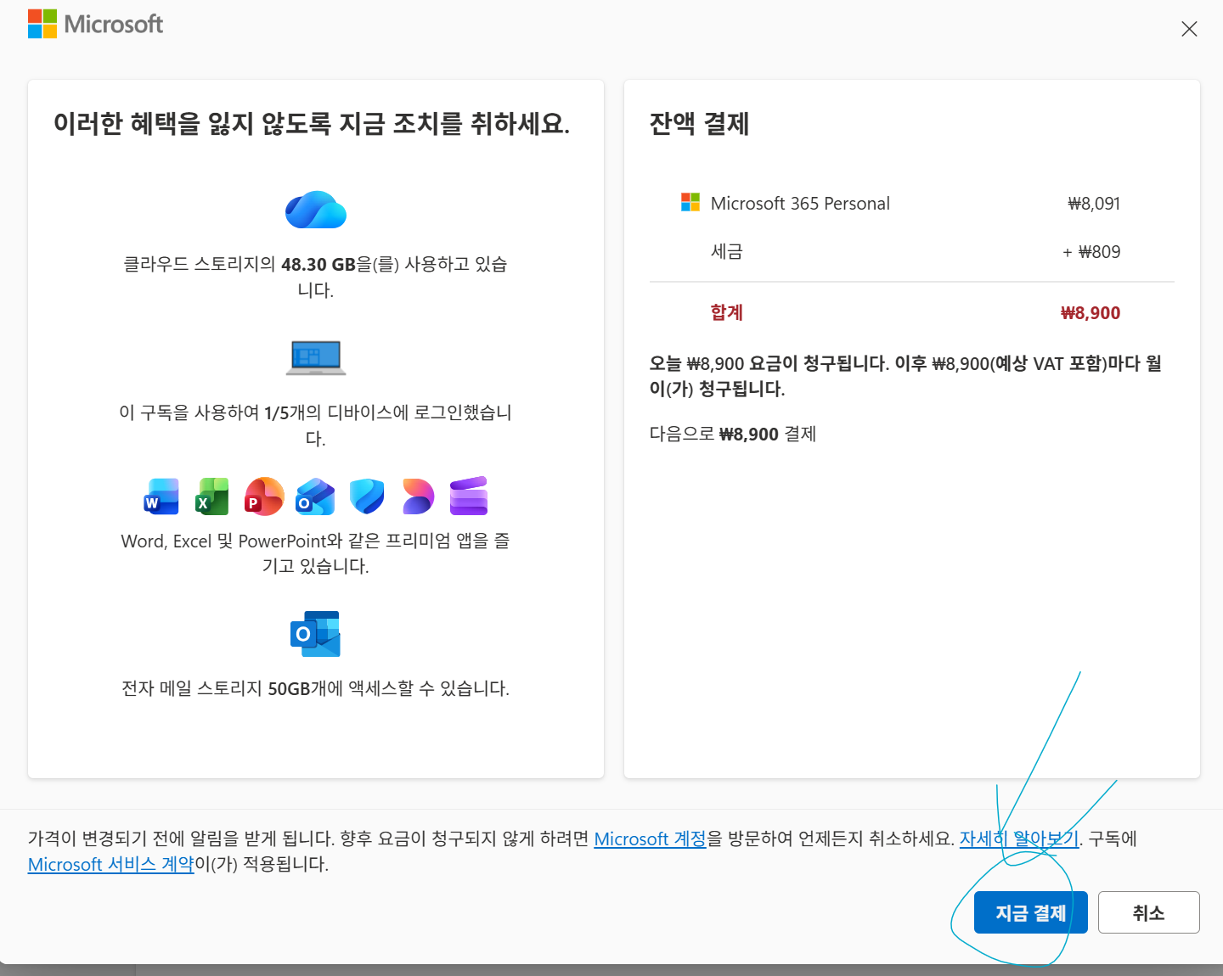
Task: Click the Word, Excel 및 PowerPoint description
Action: 316,553
